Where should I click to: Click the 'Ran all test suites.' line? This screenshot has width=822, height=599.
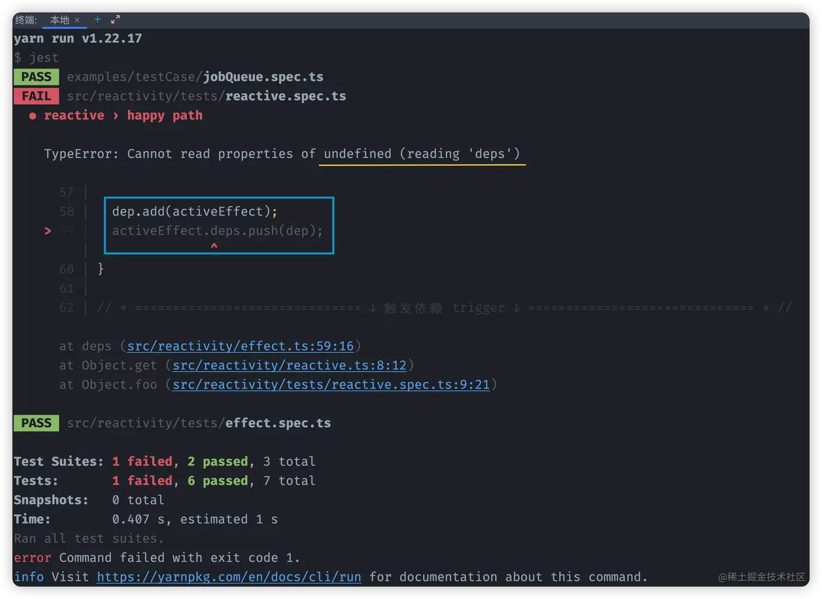coord(89,539)
